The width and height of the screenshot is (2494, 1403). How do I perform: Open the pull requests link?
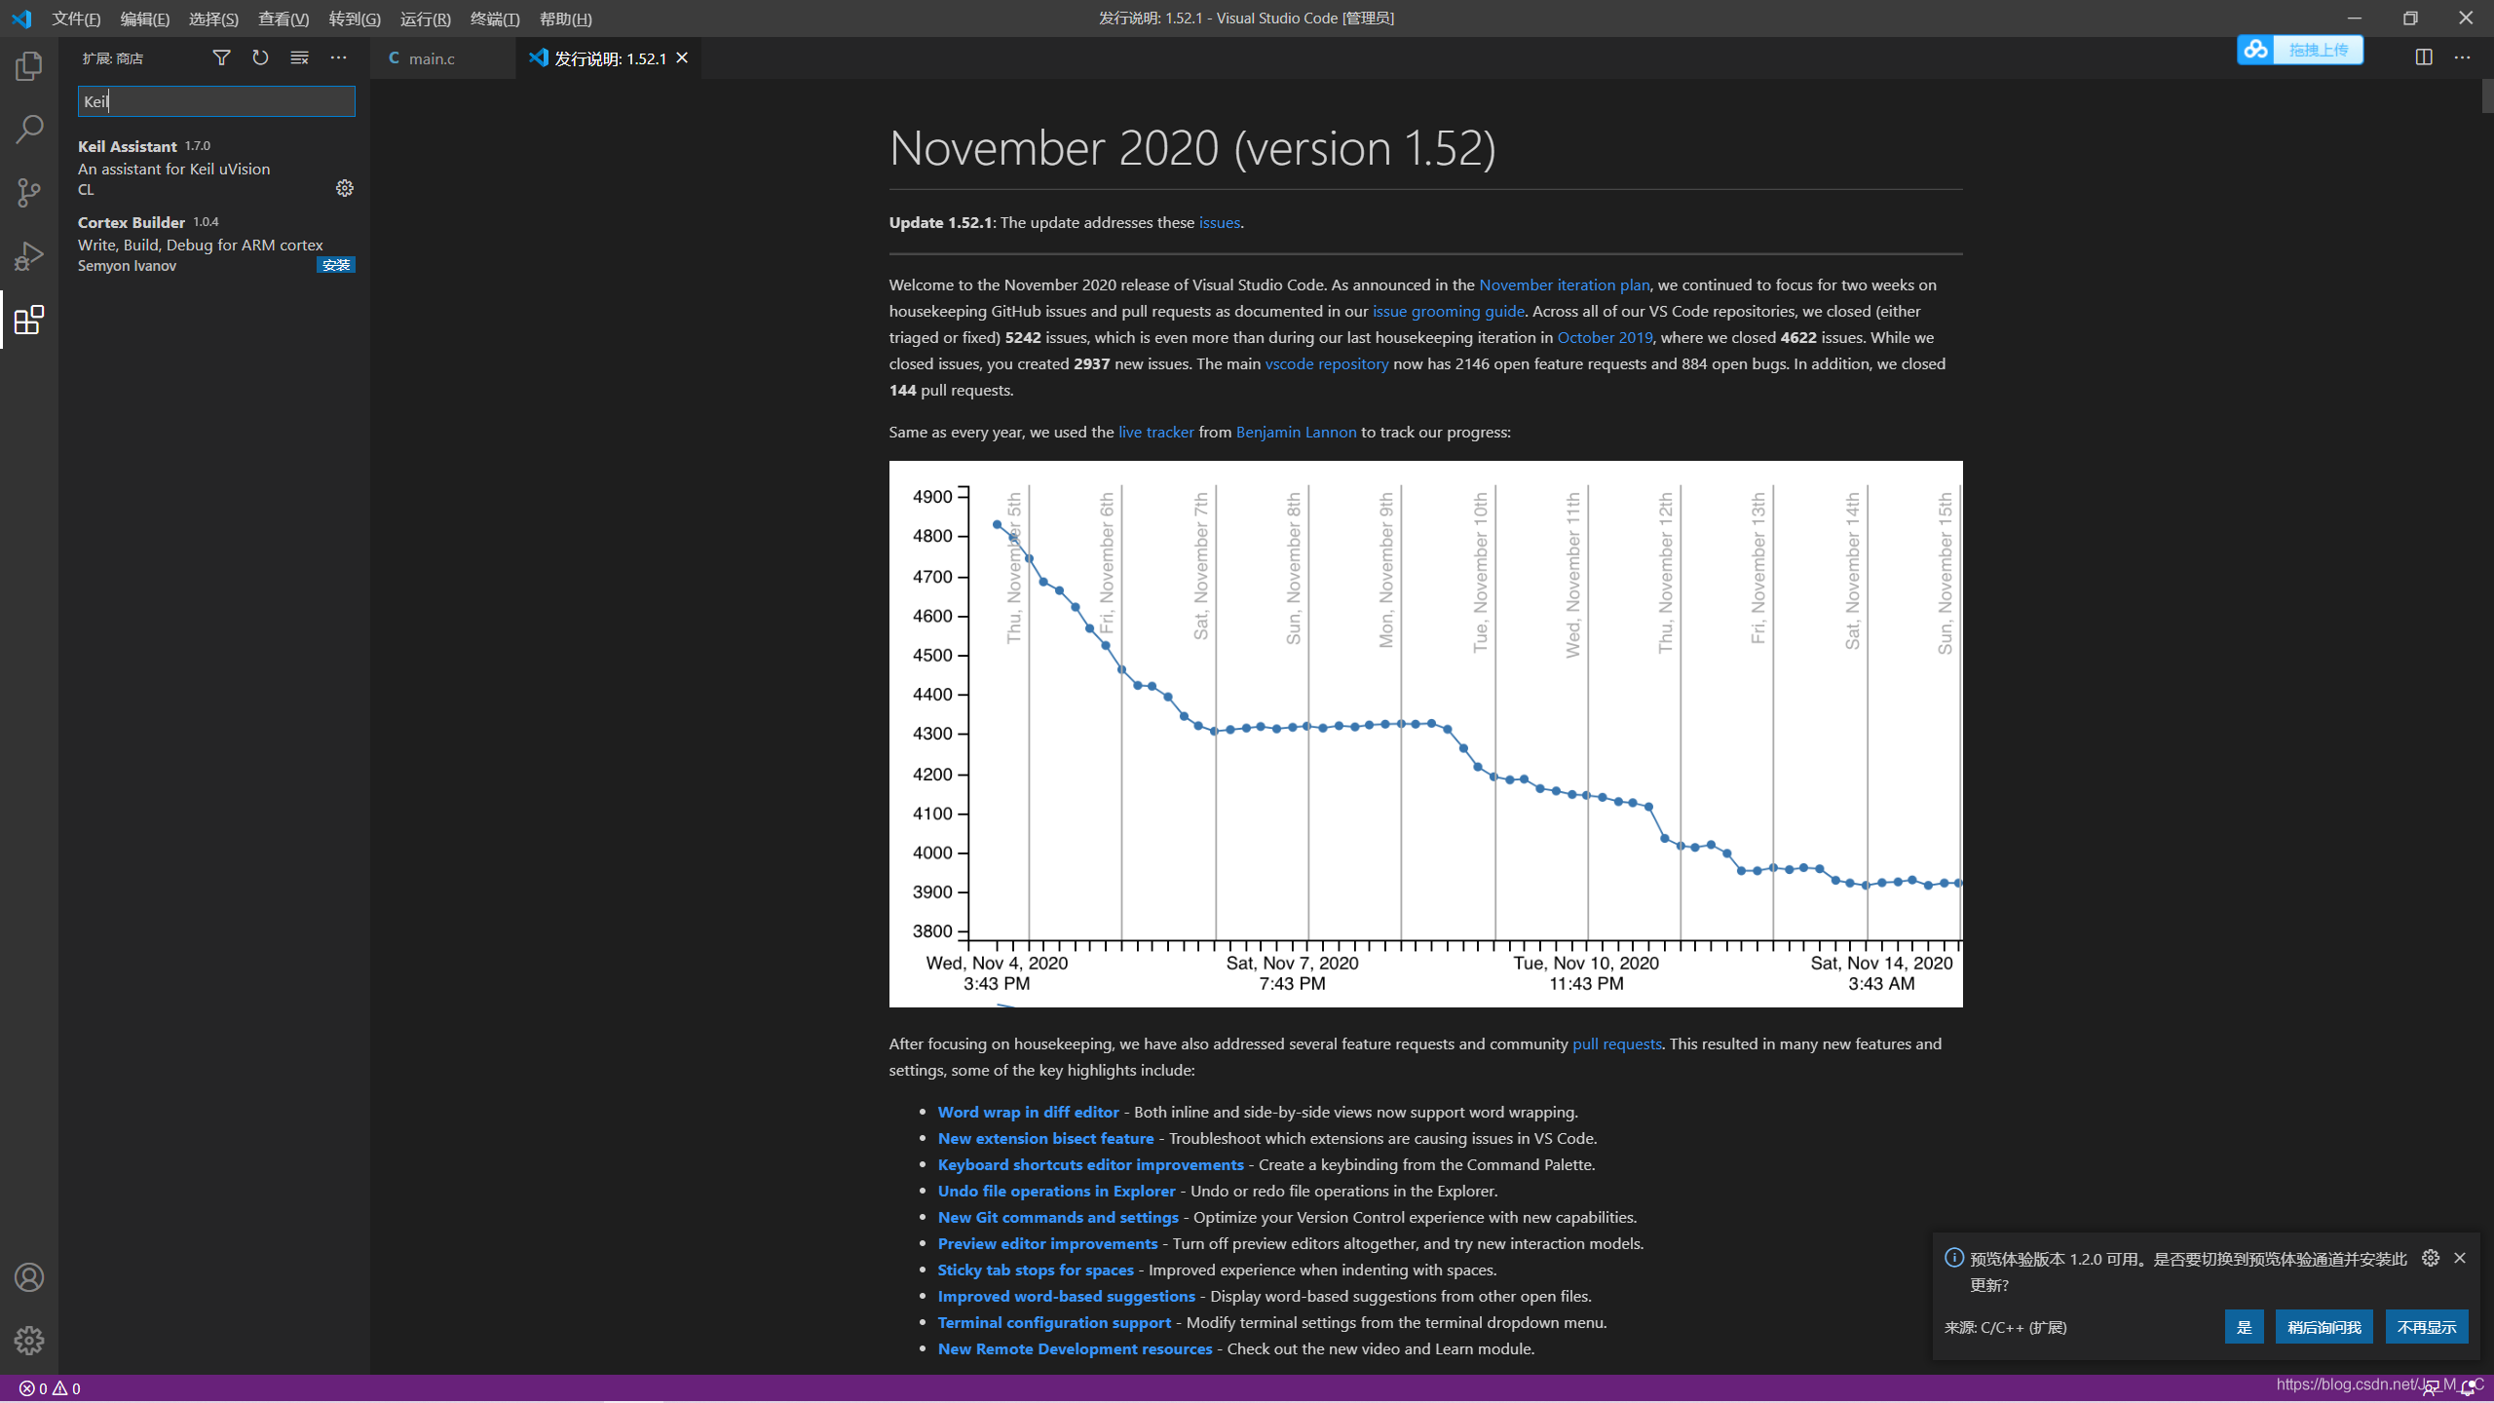[1617, 1043]
